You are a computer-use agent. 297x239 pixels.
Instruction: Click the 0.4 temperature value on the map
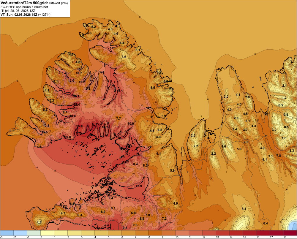point(286,115)
